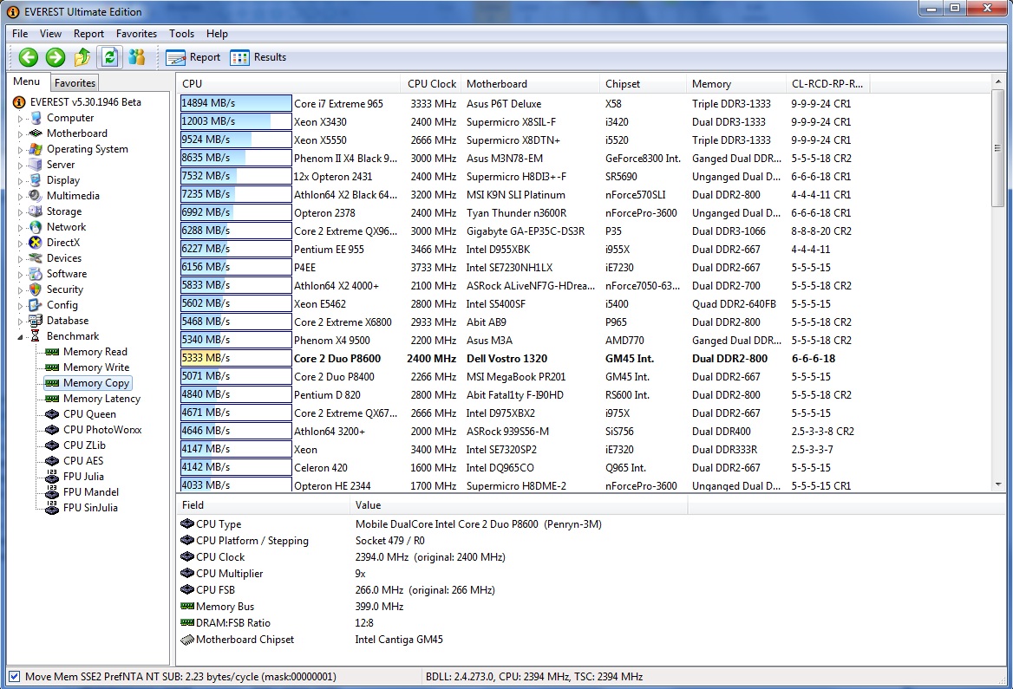1013x689 pixels.
Task: Open benchmark Results toolbar button
Action: 258,57
